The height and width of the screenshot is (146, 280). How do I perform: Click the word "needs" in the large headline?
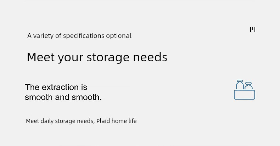[x=150, y=57]
